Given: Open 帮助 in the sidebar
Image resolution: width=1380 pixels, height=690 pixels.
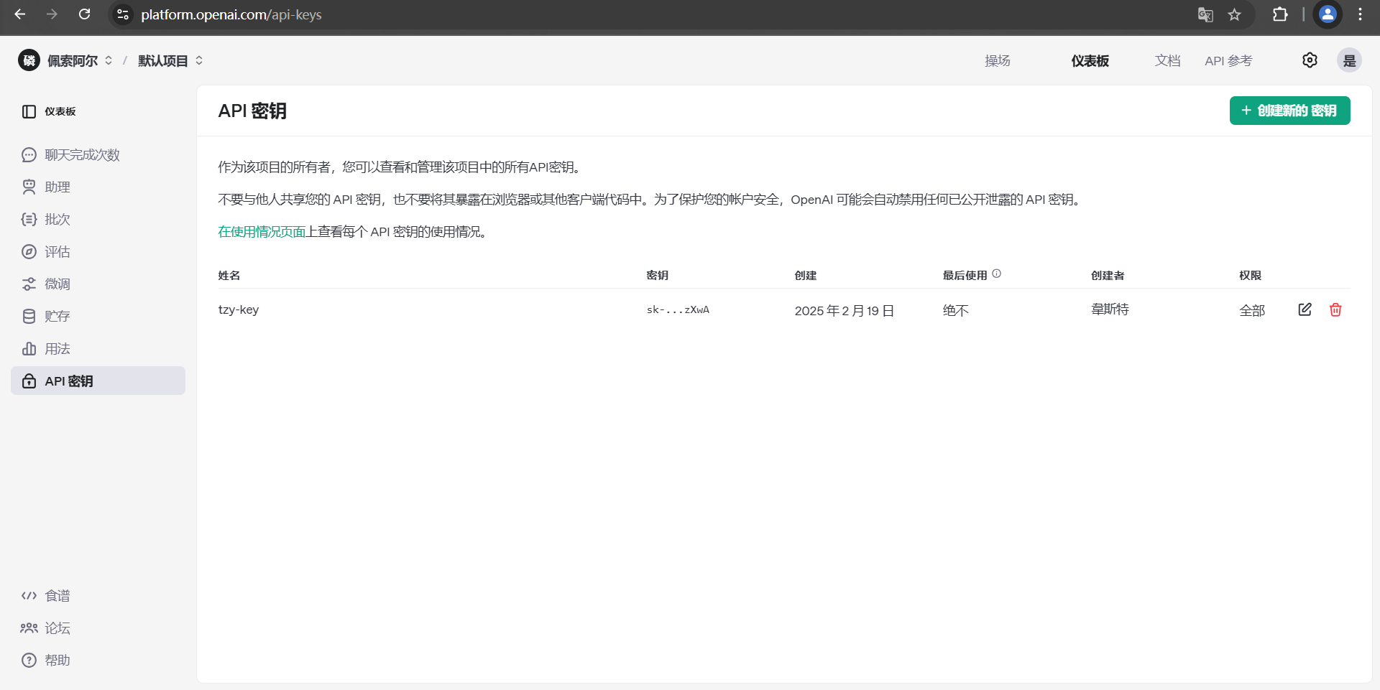Looking at the screenshot, I should coord(98,661).
